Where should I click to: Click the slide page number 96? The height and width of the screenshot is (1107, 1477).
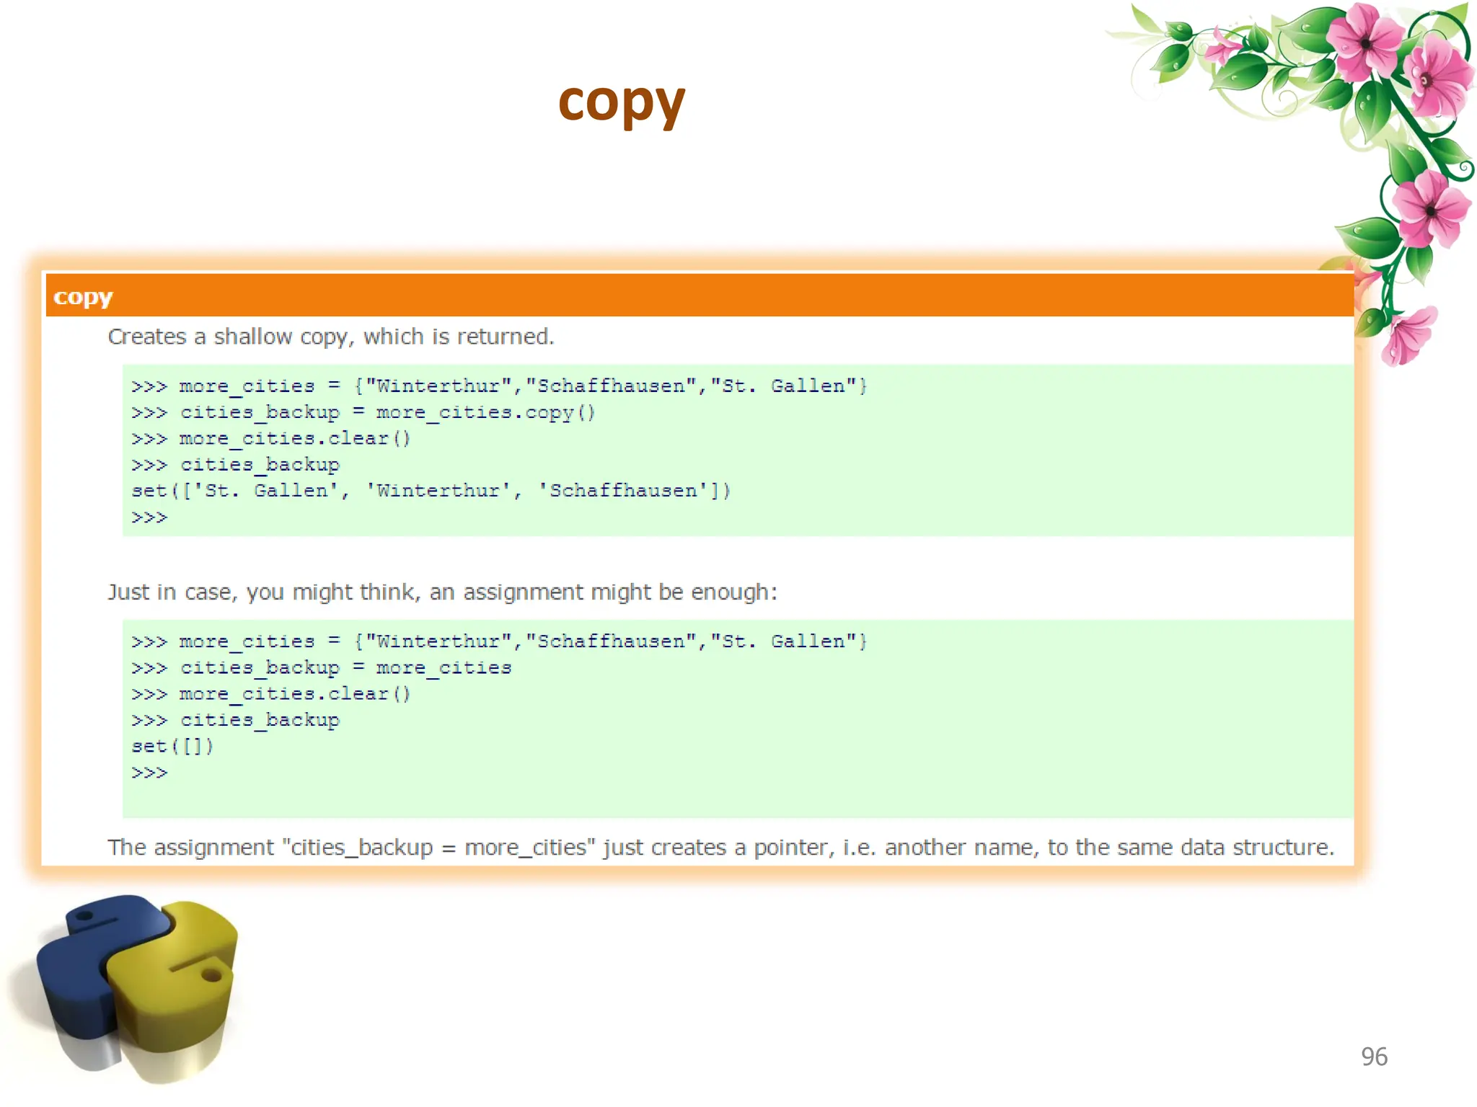[1373, 1057]
